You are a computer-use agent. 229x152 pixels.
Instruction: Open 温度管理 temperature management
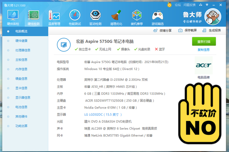click(x=54, y=17)
